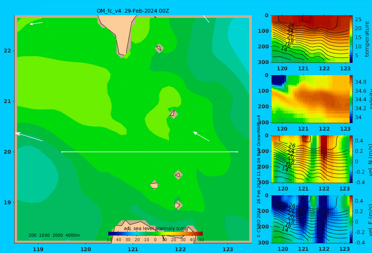Click the vel. E colorbar scale

click(351, 219)
